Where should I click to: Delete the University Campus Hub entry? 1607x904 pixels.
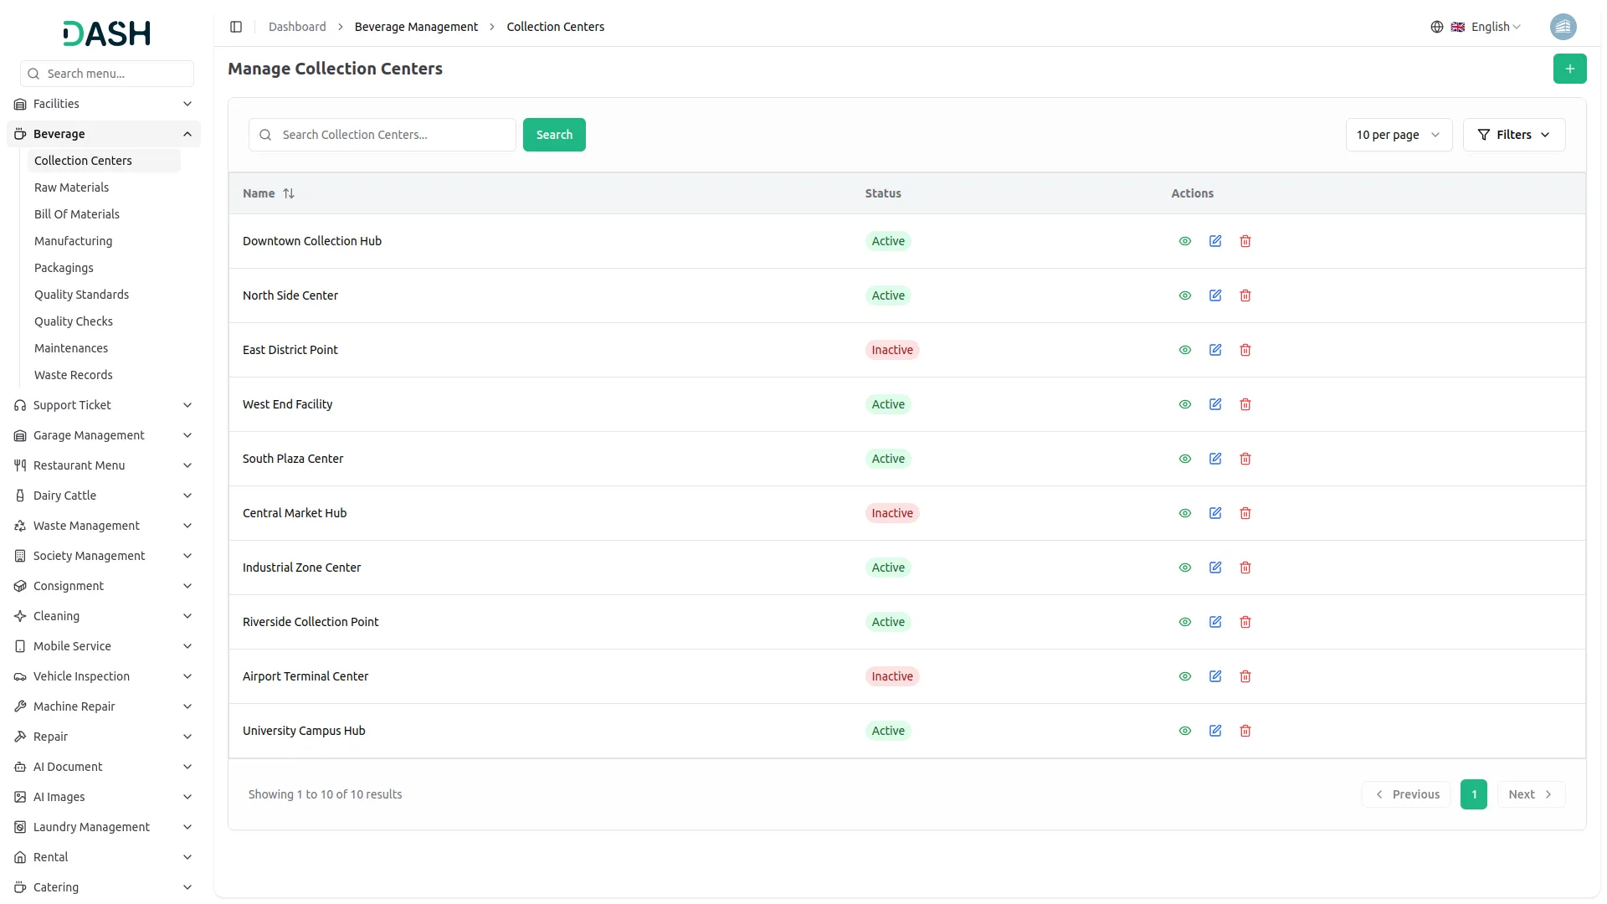click(1245, 731)
